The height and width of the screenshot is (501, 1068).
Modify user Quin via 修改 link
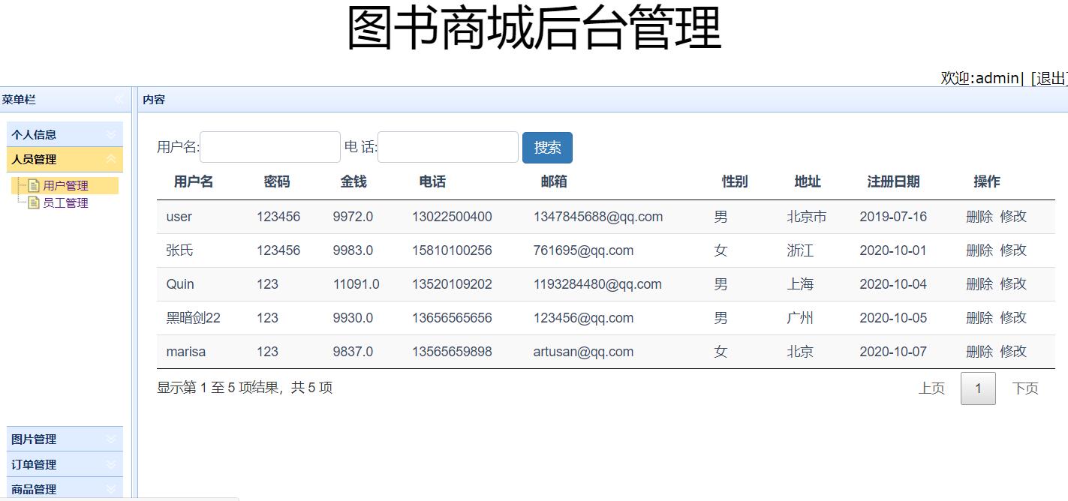tap(1013, 283)
